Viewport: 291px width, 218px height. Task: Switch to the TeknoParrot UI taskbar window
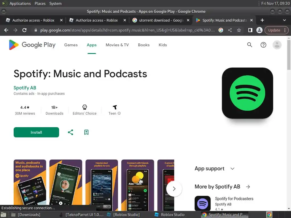point(82,215)
